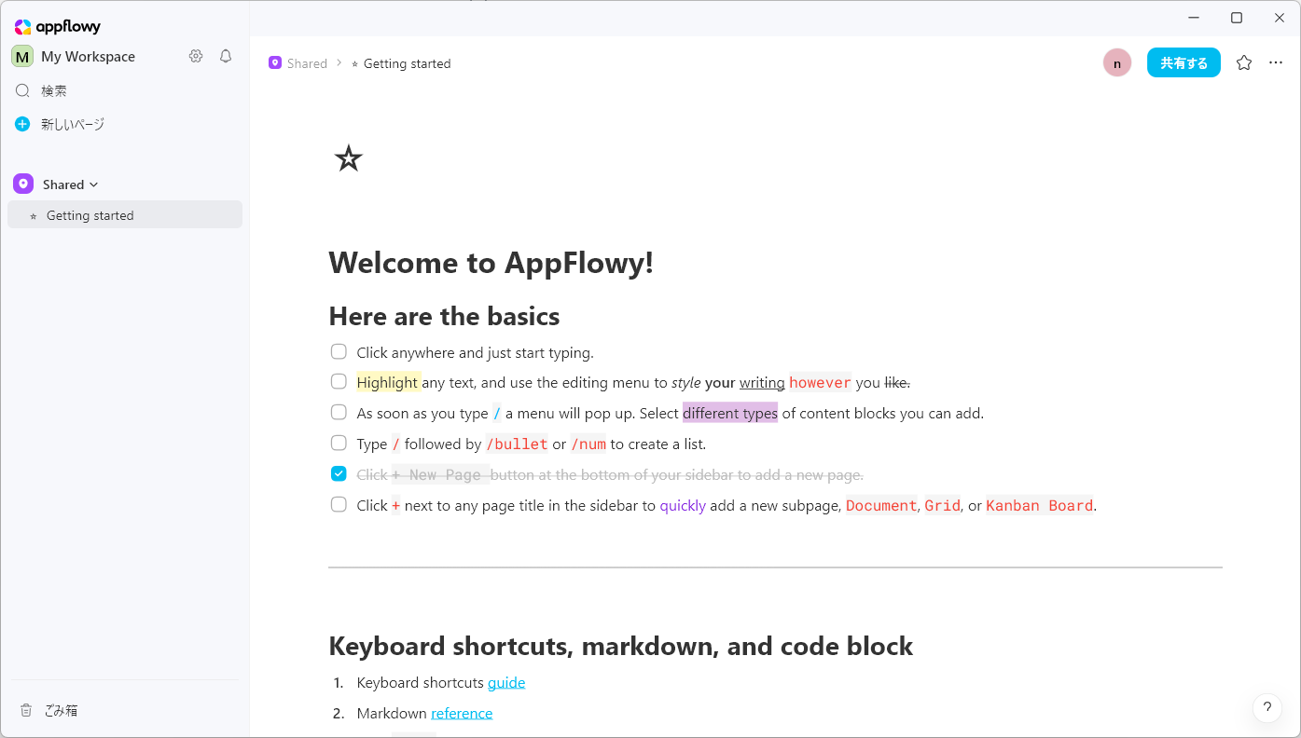This screenshot has height=738, width=1301.
Task: Click the search magnifier icon
Action: coord(22,90)
